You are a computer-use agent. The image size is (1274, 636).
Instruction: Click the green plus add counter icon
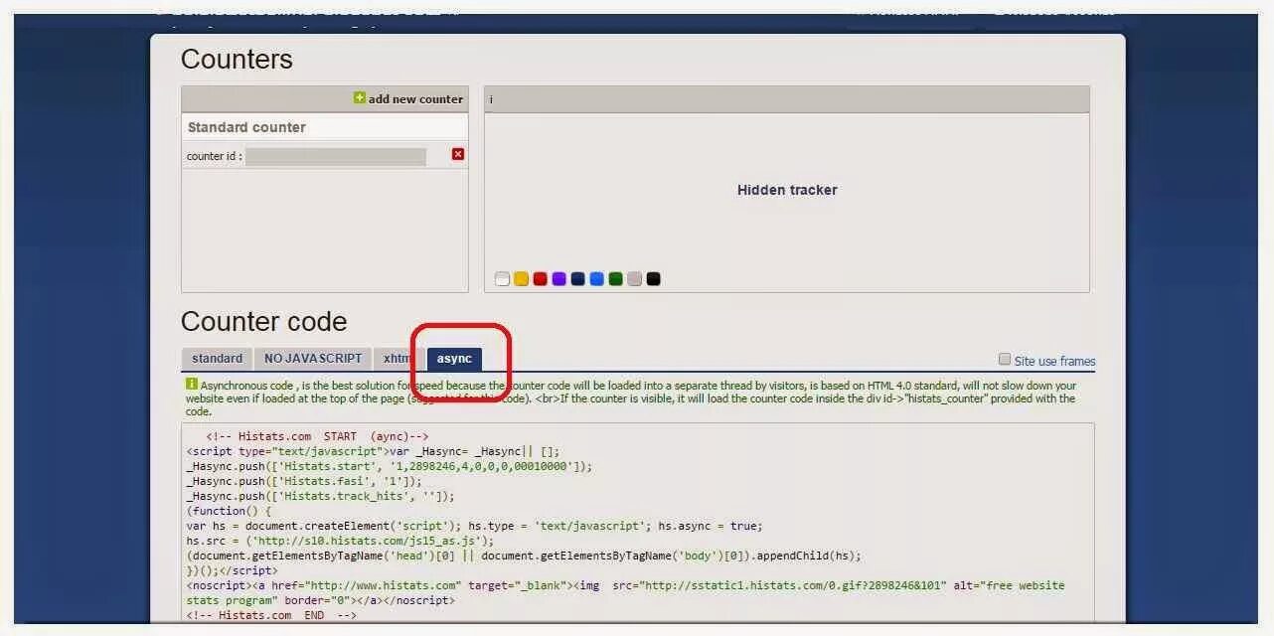360,98
